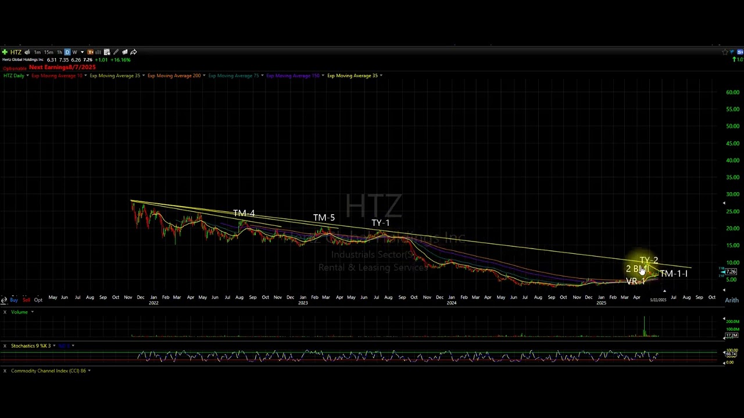Viewport: 744px width, 418px height.
Task: Click the share arrow icon
Action: point(134,52)
